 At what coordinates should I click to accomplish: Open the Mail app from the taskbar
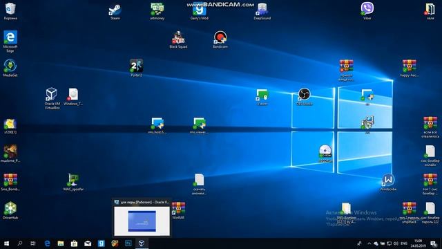88,243
